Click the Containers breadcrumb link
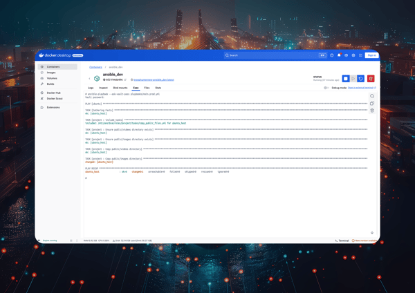415x293 pixels. 95,67
